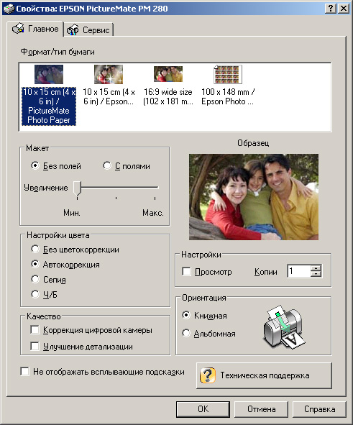
Task: Click the Отмена button
Action: pos(261,409)
